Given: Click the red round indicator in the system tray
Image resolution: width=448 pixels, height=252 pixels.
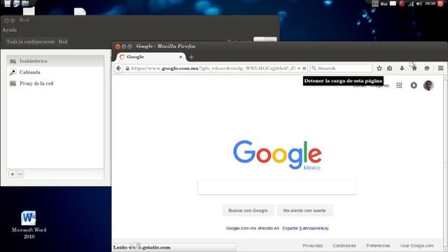Looking at the screenshot, I should click(x=402, y=3).
